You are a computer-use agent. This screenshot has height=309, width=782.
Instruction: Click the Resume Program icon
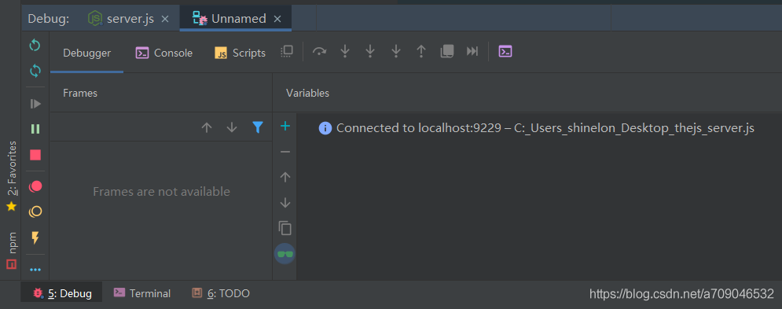coord(35,104)
